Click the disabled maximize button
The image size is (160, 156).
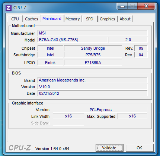(132, 6)
